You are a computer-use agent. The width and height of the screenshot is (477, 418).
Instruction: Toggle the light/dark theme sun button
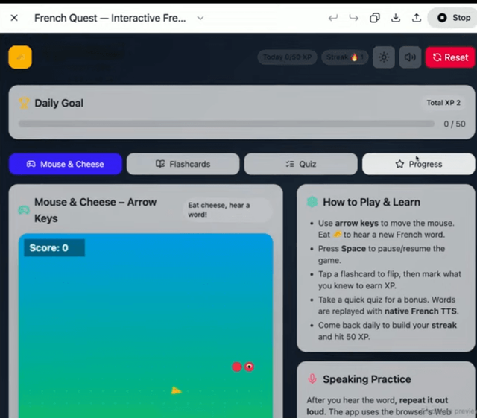[x=383, y=57]
